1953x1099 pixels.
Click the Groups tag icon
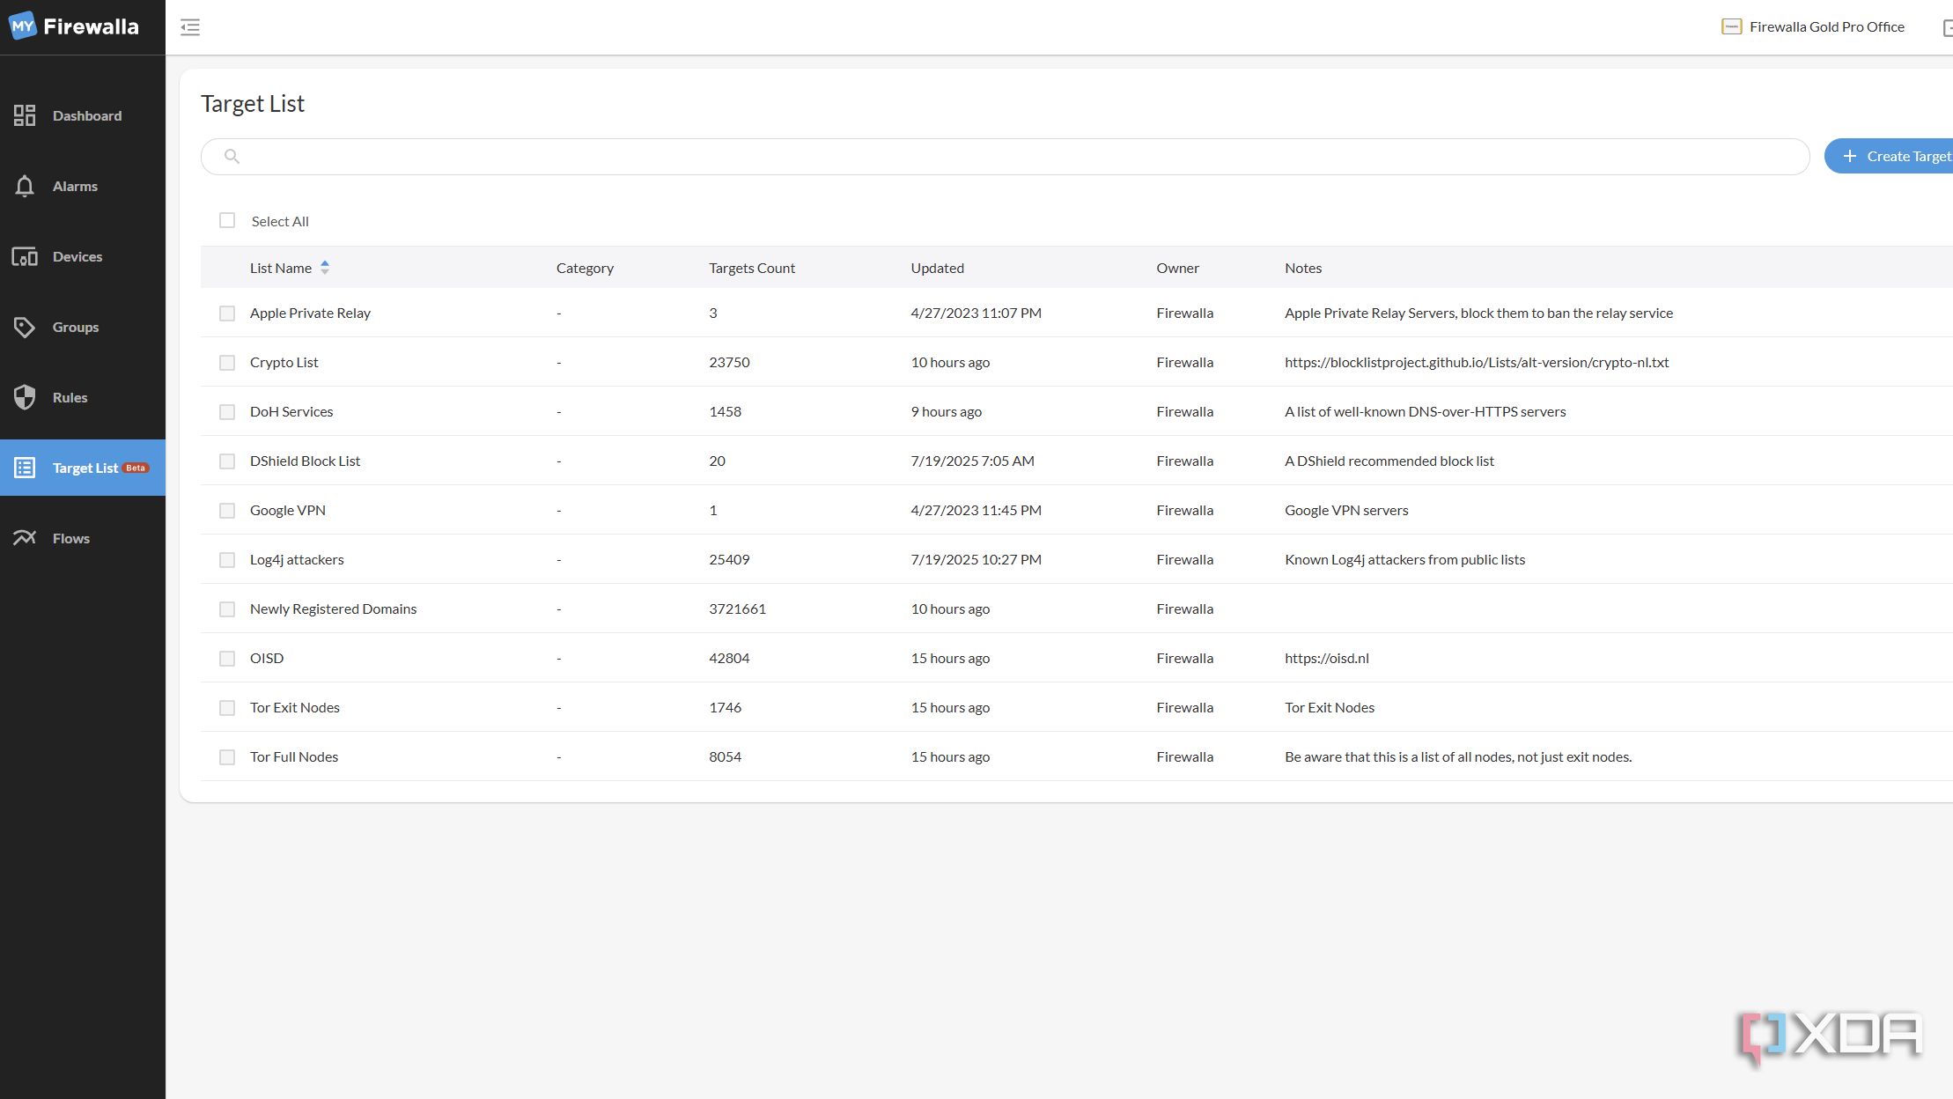coord(25,327)
